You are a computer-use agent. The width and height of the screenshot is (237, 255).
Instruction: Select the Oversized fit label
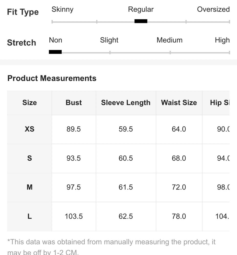click(x=213, y=9)
